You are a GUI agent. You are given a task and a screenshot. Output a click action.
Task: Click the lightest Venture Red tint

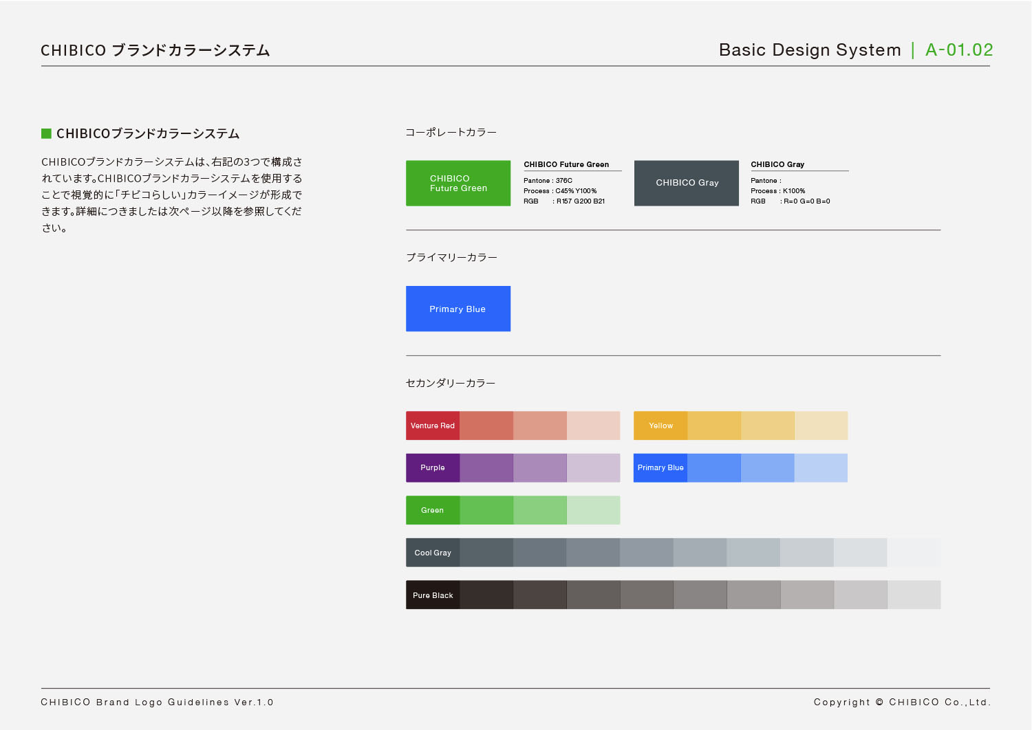pos(594,425)
